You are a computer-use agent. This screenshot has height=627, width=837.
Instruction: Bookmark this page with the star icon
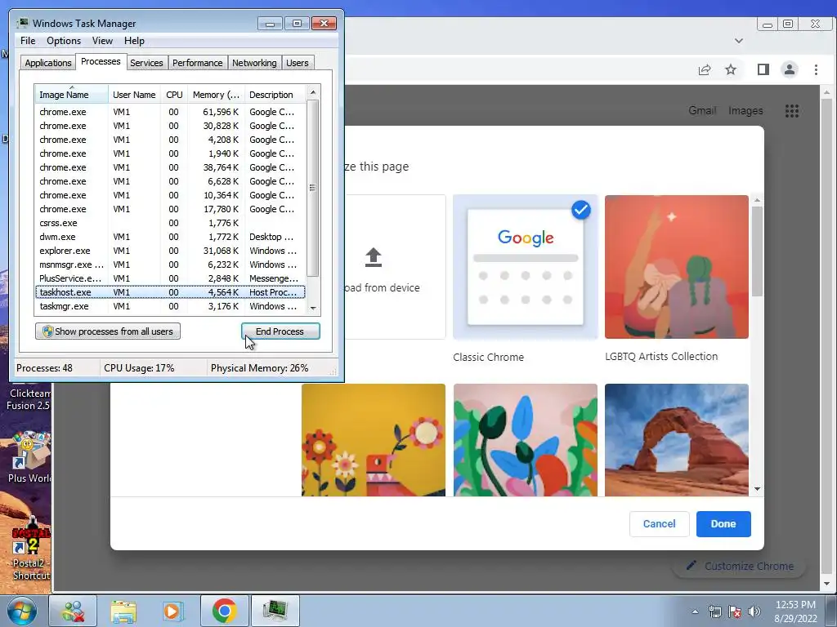731,70
